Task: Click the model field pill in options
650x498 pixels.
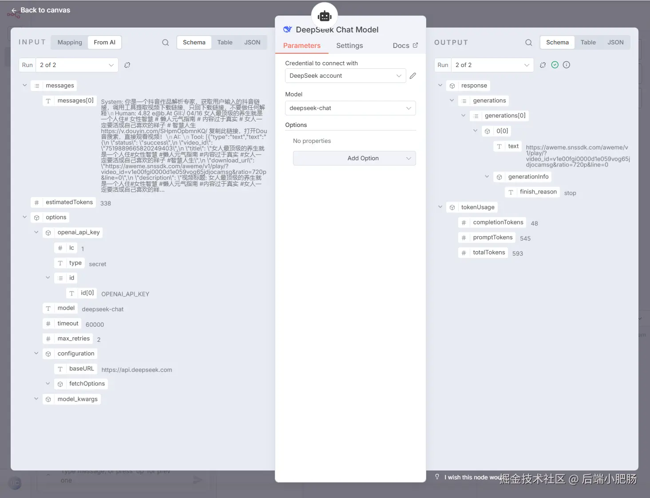Action: (60, 308)
